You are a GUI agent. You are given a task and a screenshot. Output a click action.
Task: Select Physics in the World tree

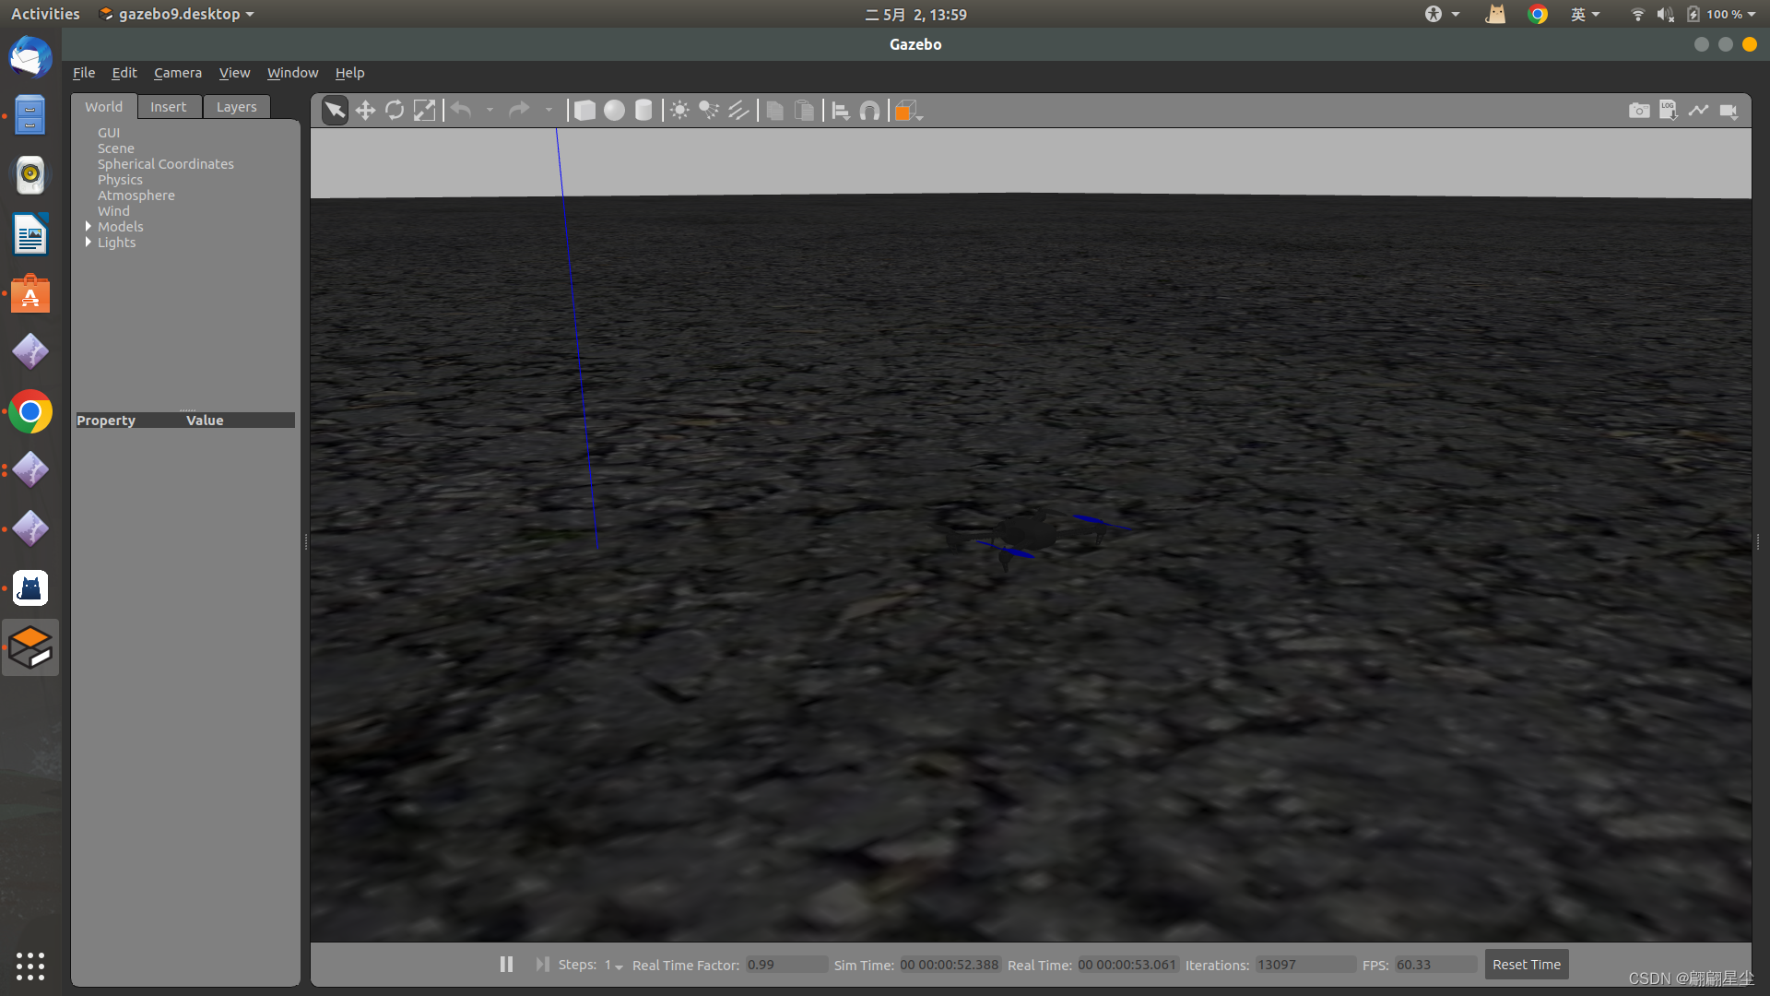coord(120,180)
